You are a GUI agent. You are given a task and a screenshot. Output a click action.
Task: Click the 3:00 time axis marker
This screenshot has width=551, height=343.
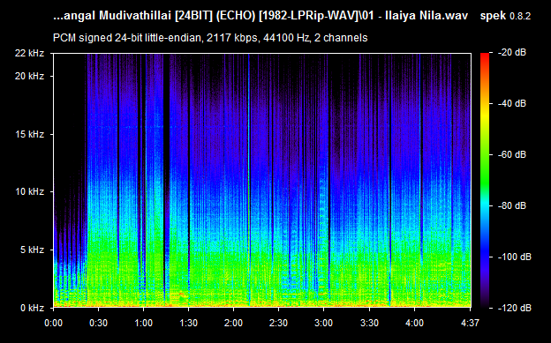[x=324, y=323]
